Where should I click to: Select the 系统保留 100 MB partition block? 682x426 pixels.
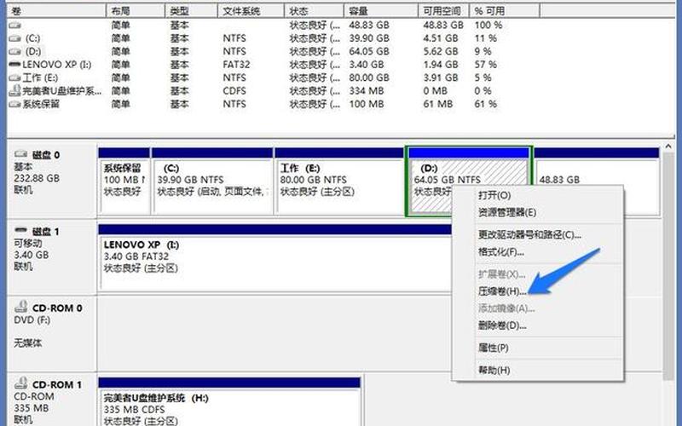(124, 181)
